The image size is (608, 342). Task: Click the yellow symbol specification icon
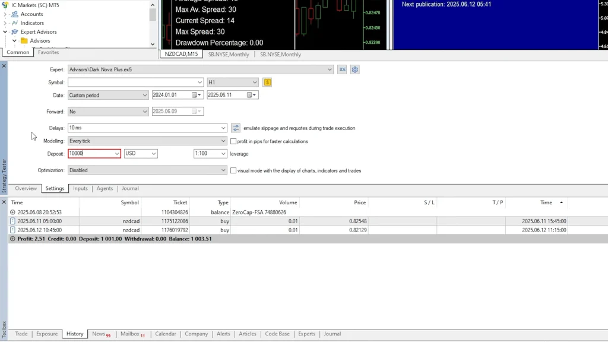[x=267, y=83]
